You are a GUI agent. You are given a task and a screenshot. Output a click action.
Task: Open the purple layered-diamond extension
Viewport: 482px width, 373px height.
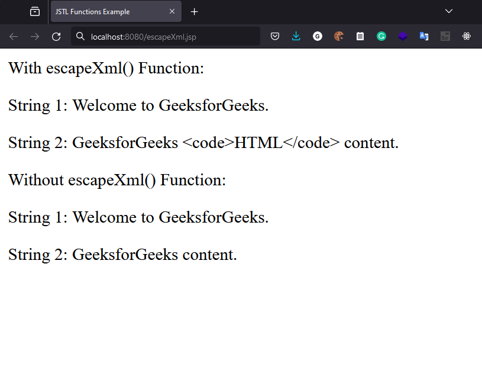point(402,36)
